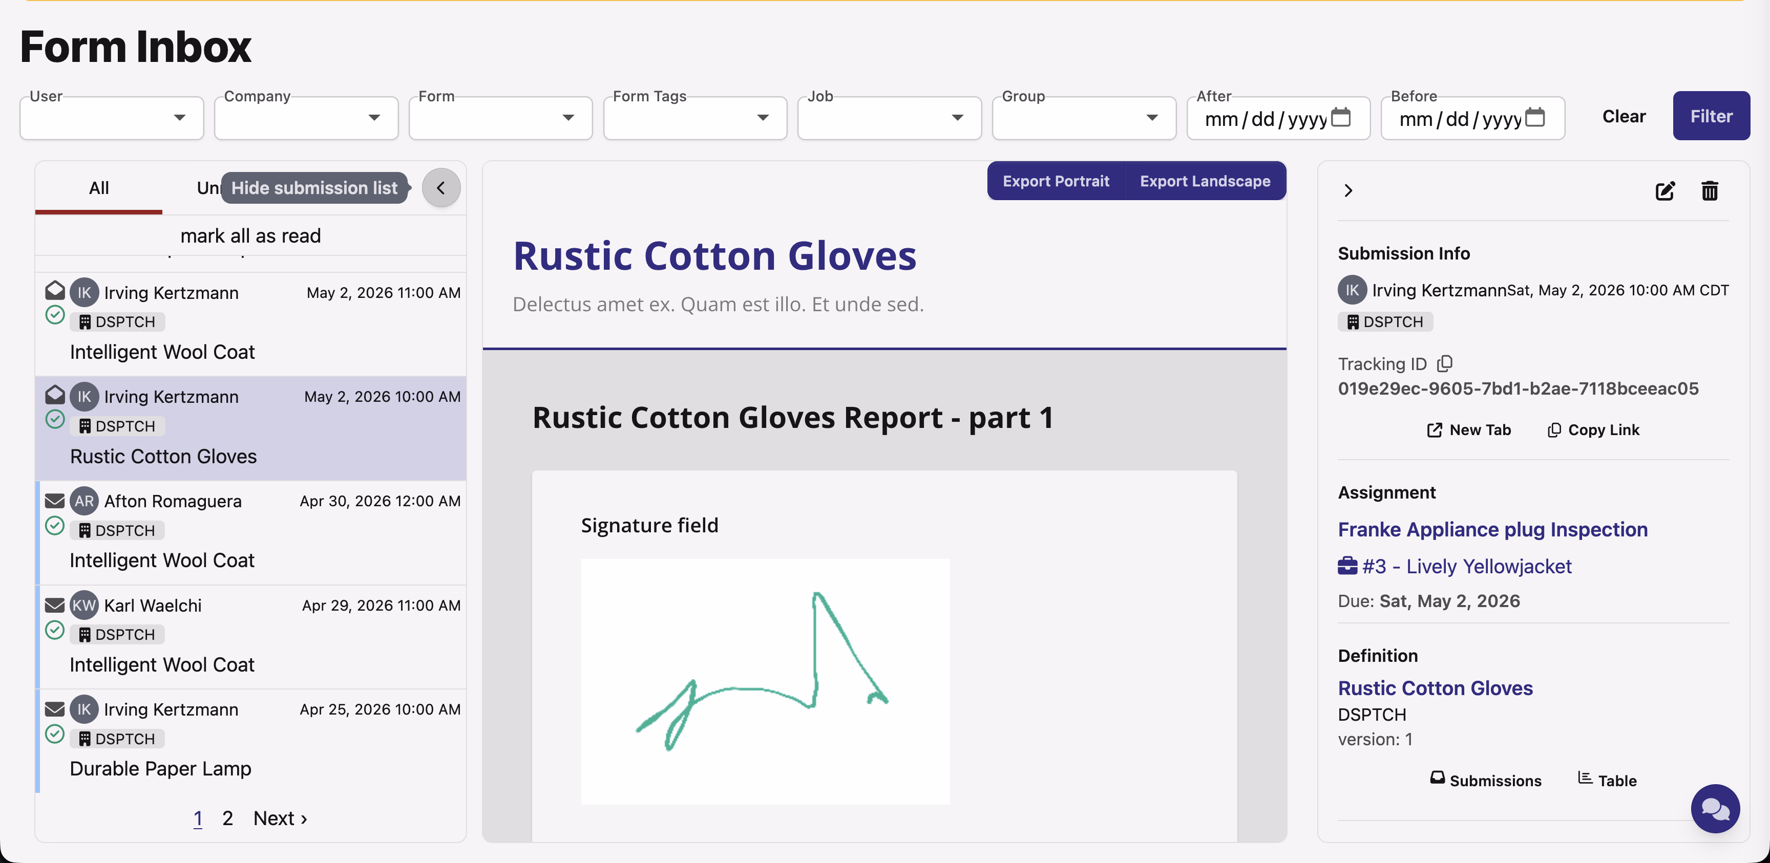
Task: Open the submission in a New Tab
Action: click(1469, 430)
